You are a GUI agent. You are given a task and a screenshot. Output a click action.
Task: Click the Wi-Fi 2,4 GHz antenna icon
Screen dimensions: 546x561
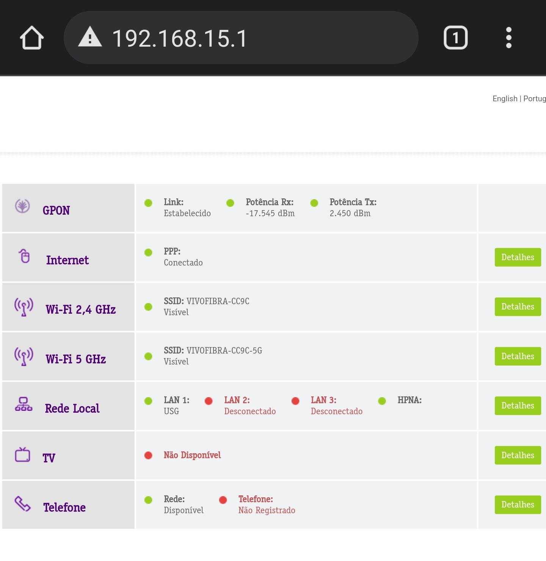[24, 307]
